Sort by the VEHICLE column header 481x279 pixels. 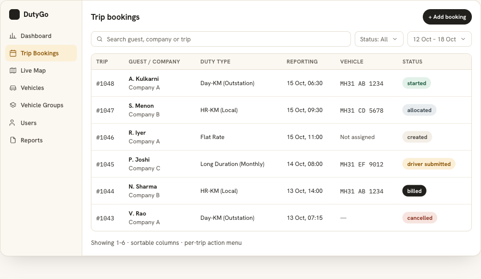click(352, 62)
